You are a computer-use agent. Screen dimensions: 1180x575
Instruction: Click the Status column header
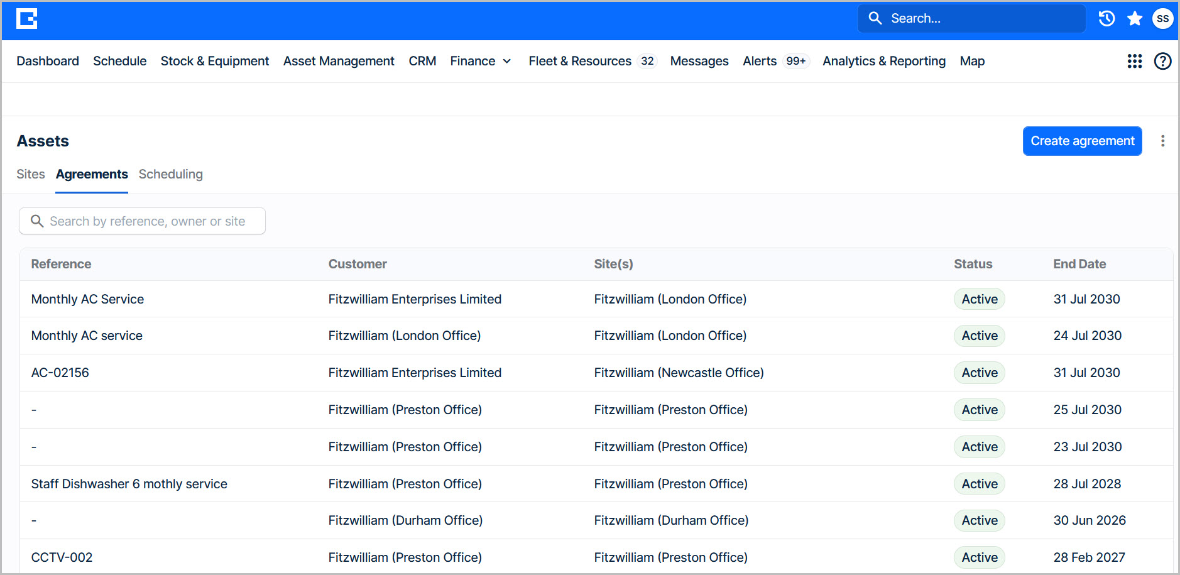(x=973, y=264)
